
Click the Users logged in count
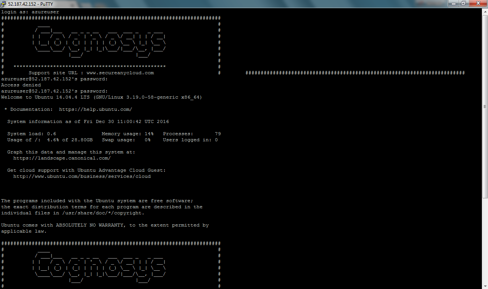point(216,140)
